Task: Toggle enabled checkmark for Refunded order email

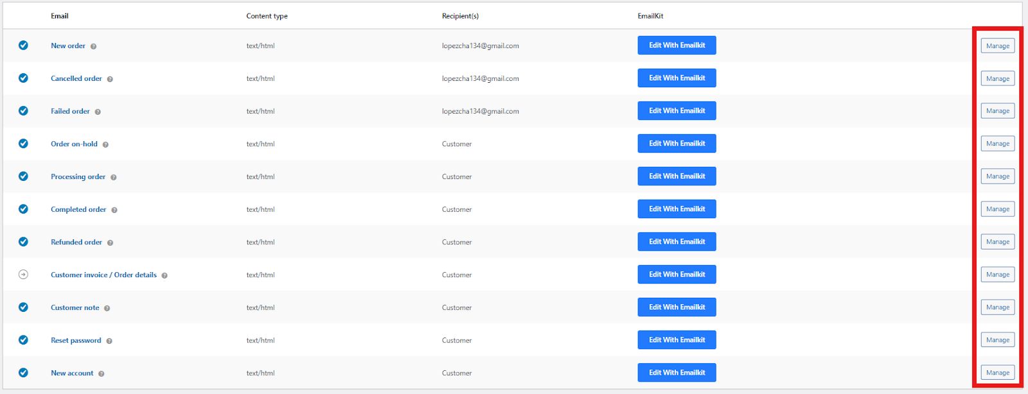Action: click(x=23, y=242)
